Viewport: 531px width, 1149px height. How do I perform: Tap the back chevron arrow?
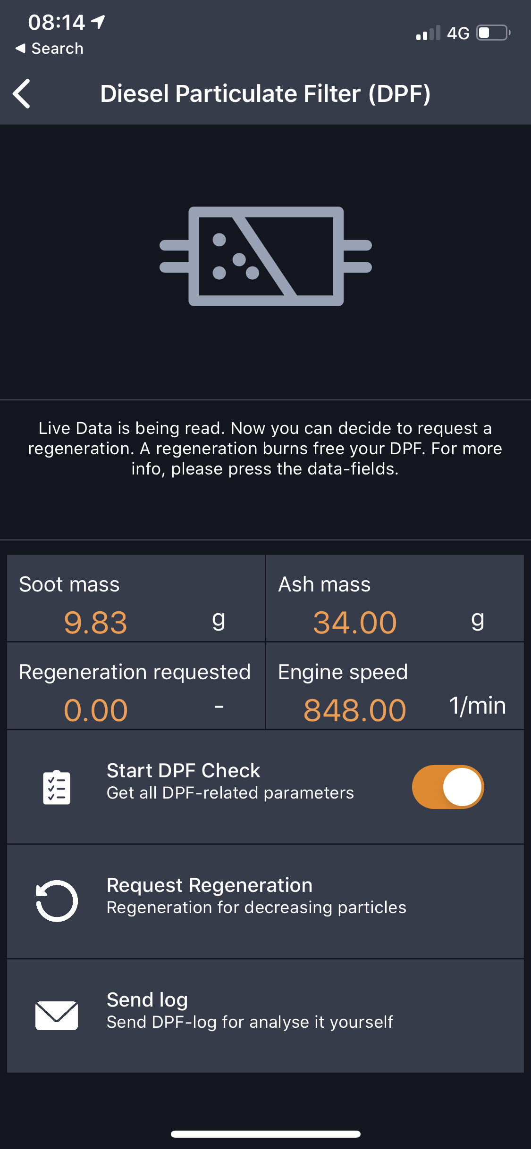22,93
